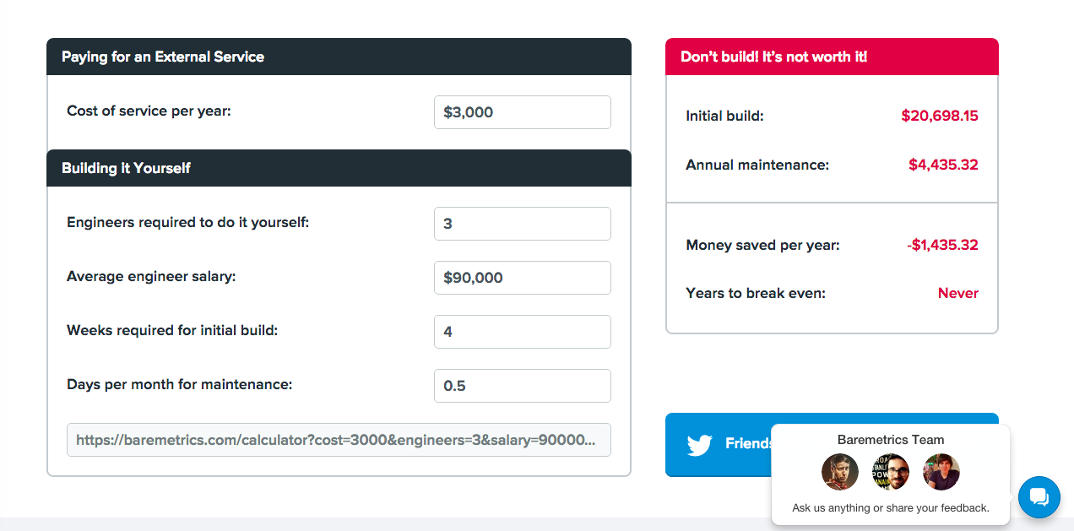Click the first Baremetrics team avatar

839,472
